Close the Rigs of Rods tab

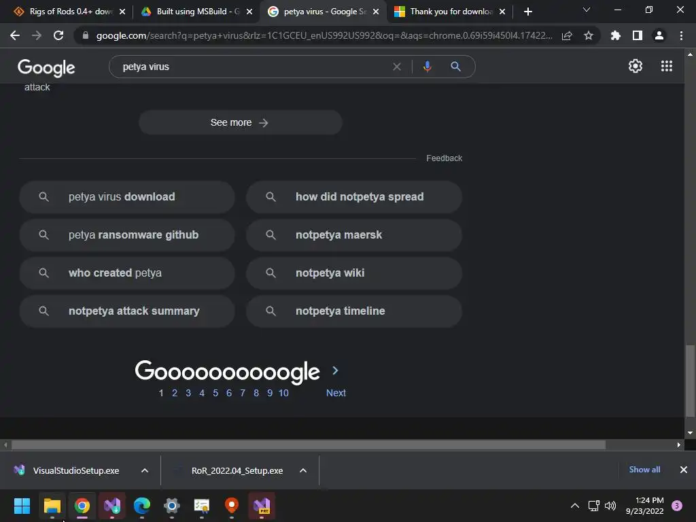point(122,12)
